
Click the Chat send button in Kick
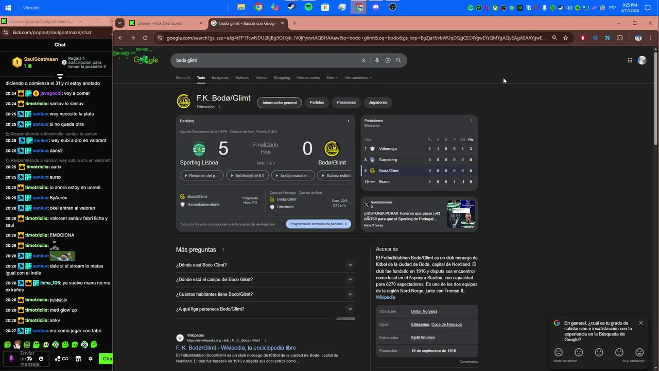click(106, 359)
